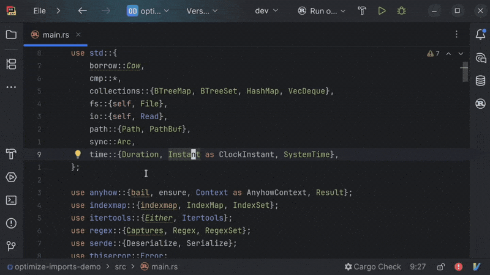The image size is (490, 275).
Task: Select the main.rs editor tab
Action: click(x=56, y=35)
